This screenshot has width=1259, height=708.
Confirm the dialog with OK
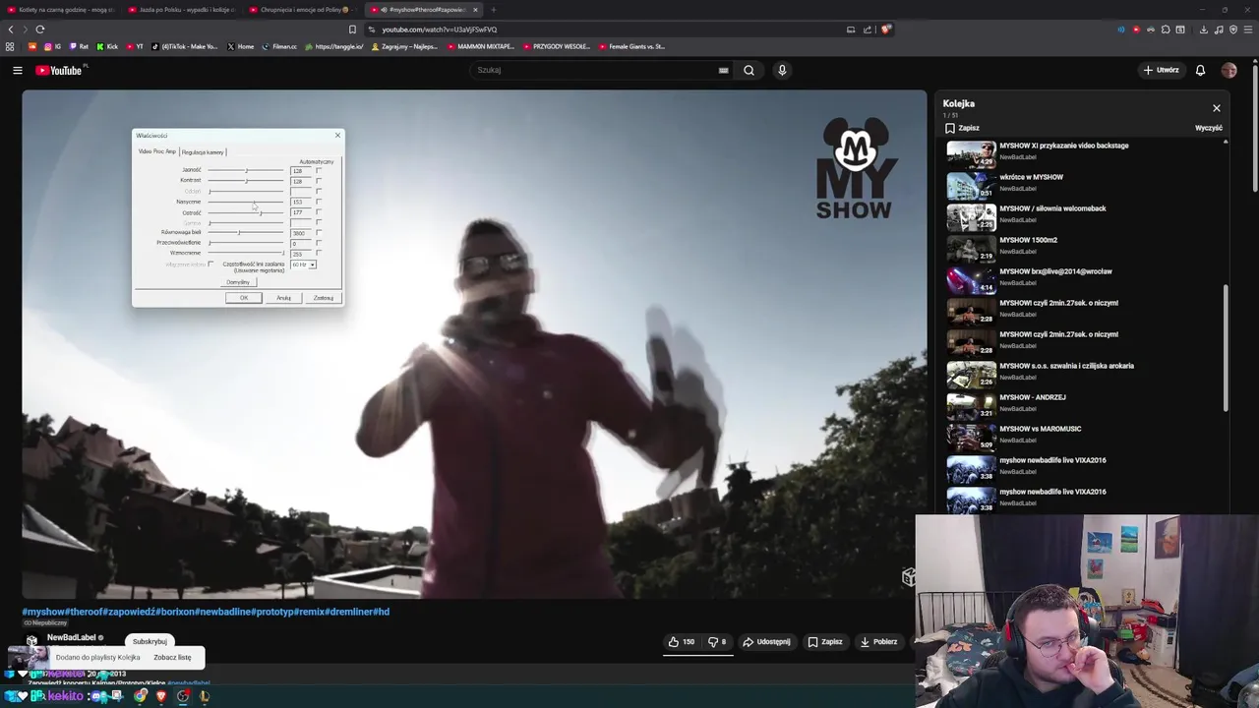pos(244,298)
